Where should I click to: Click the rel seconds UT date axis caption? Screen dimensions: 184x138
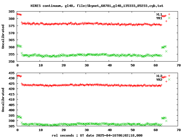click(97, 135)
